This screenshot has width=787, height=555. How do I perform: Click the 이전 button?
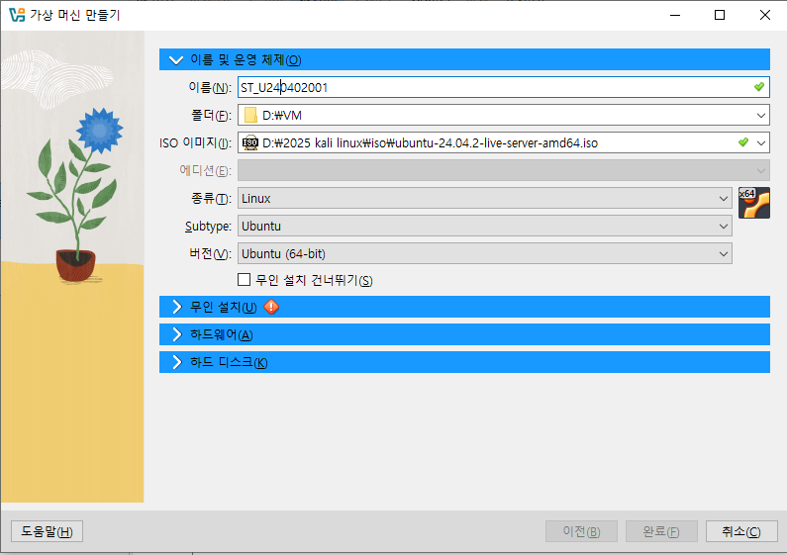[x=581, y=531]
